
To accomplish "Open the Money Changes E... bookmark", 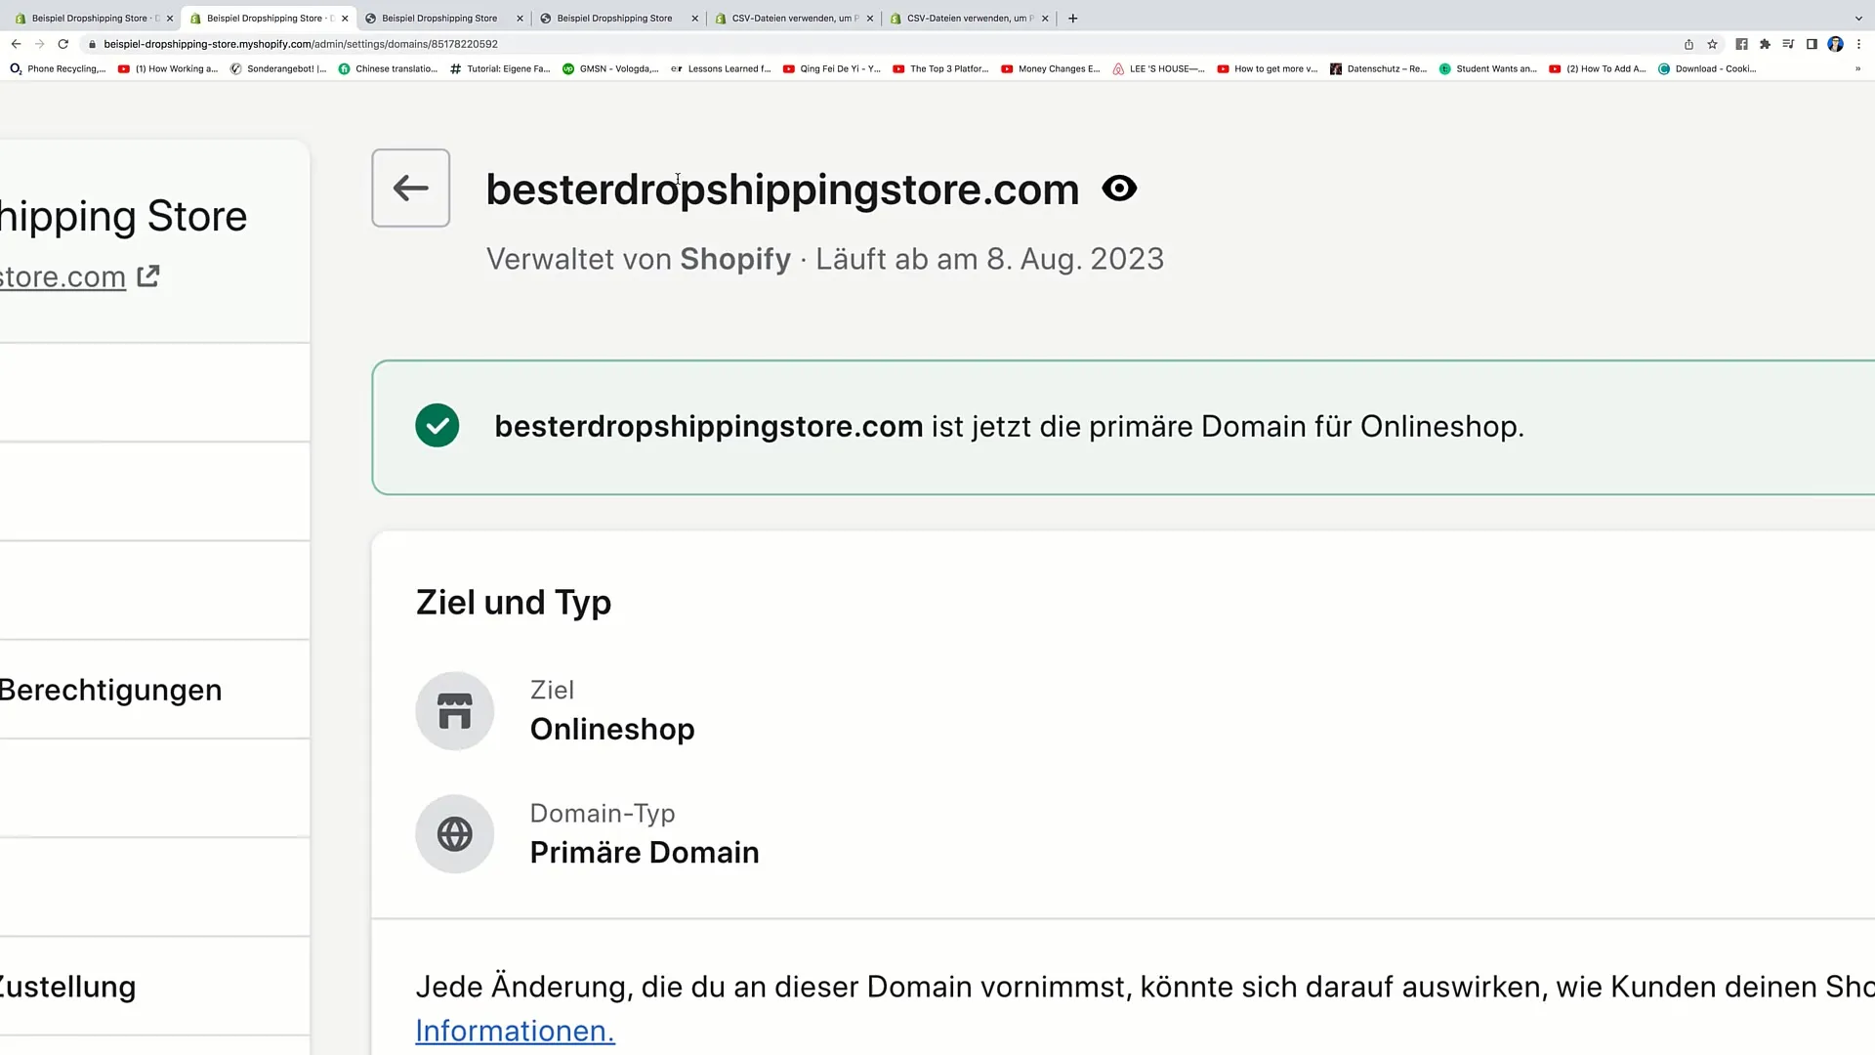I will coord(1050,69).
